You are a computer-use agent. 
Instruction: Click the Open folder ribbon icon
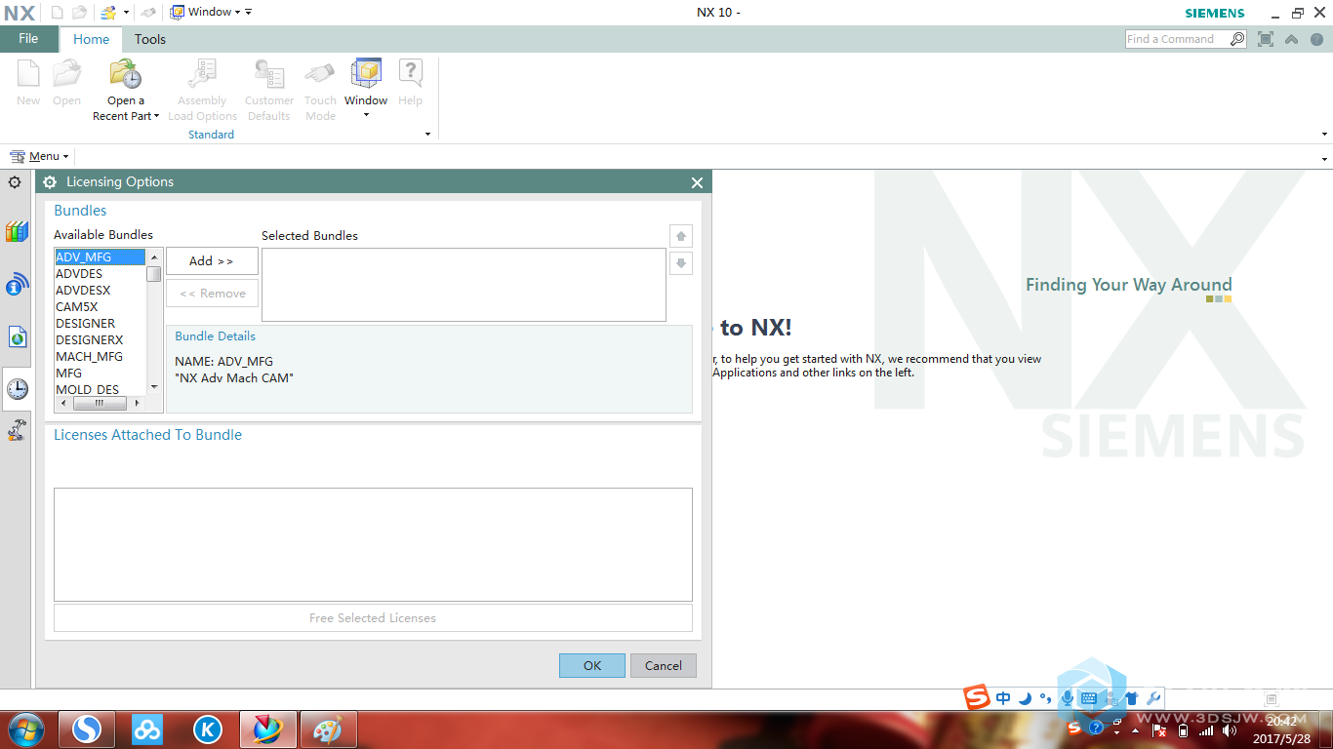(66, 74)
